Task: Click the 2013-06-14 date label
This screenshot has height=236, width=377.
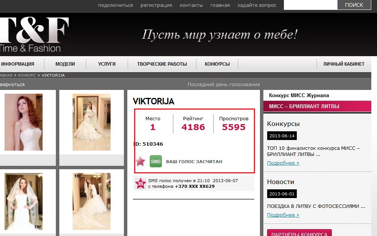Action: click(282, 136)
